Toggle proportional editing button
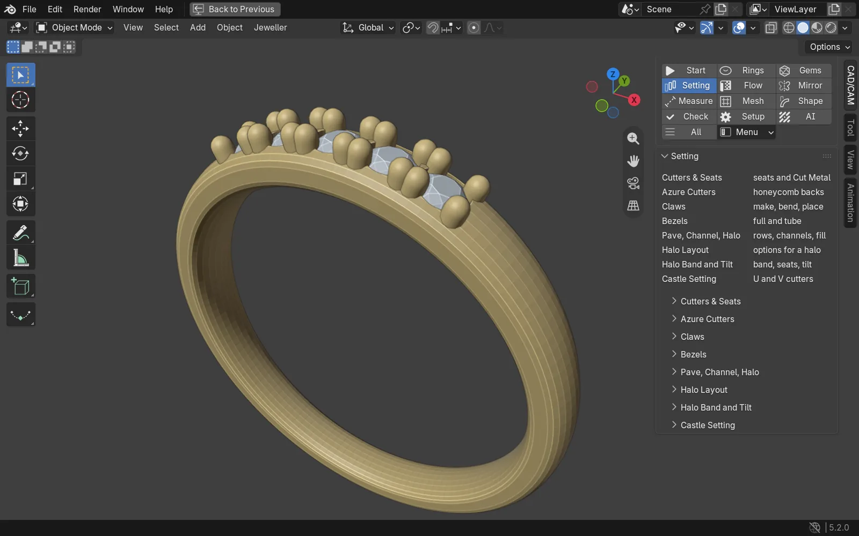Screen dimensions: 859x536 click(474, 27)
